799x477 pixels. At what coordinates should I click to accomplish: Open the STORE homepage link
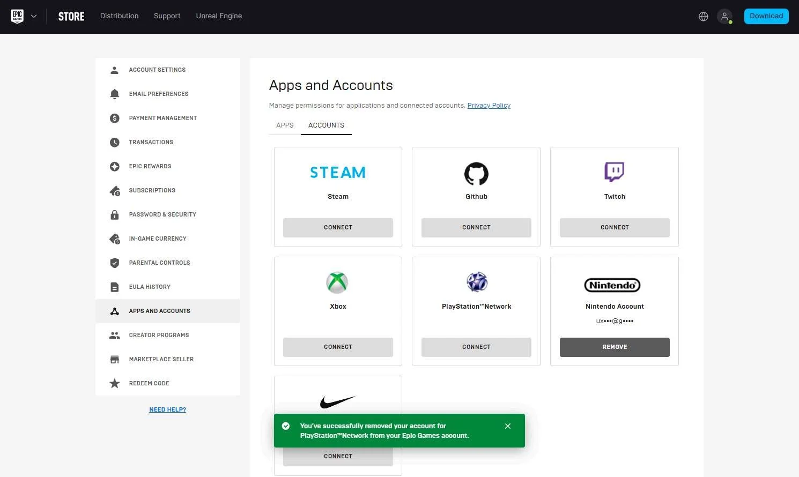(x=71, y=17)
